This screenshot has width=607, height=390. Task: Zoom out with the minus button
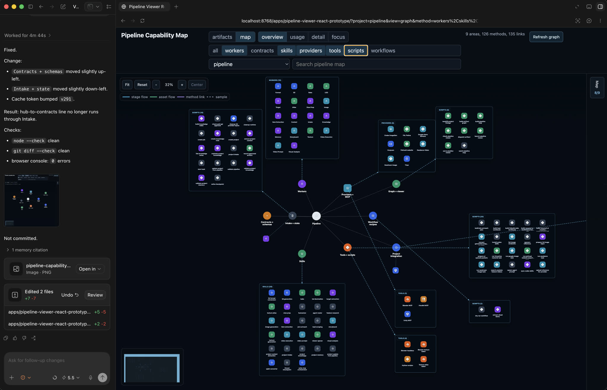156,85
